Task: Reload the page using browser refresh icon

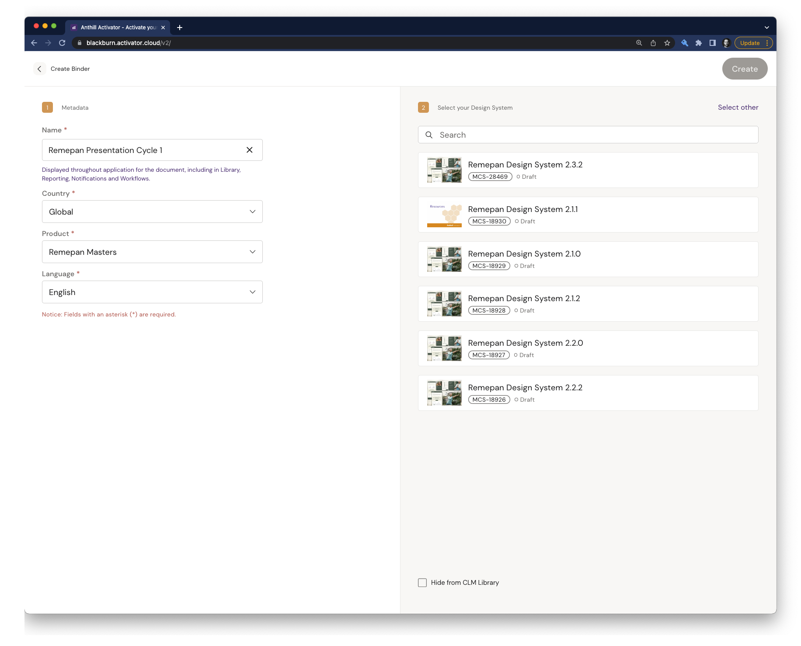Action: (x=62, y=43)
